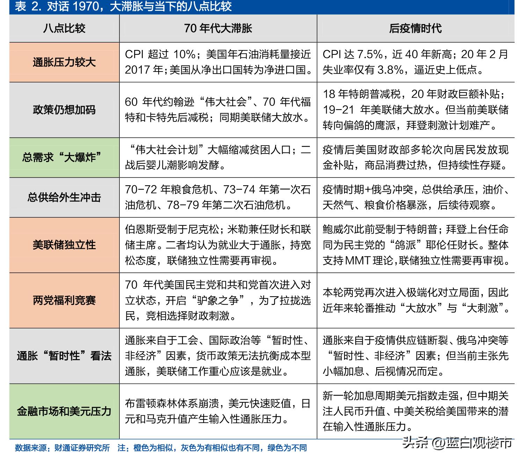524x461 pixels.
Task: Click the '两党福利竞赛' row label
Action: pos(64,300)
